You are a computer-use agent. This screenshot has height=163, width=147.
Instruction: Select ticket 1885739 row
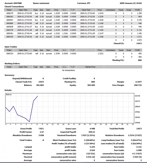pos(73,30)
